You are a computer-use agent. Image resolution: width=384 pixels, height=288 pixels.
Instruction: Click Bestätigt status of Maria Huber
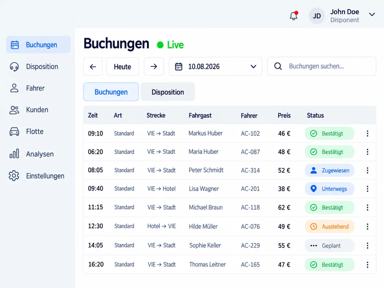coord(329,152)
